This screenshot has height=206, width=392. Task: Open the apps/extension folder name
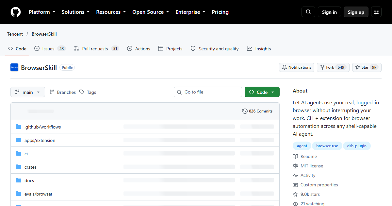[x=40, y=140]
